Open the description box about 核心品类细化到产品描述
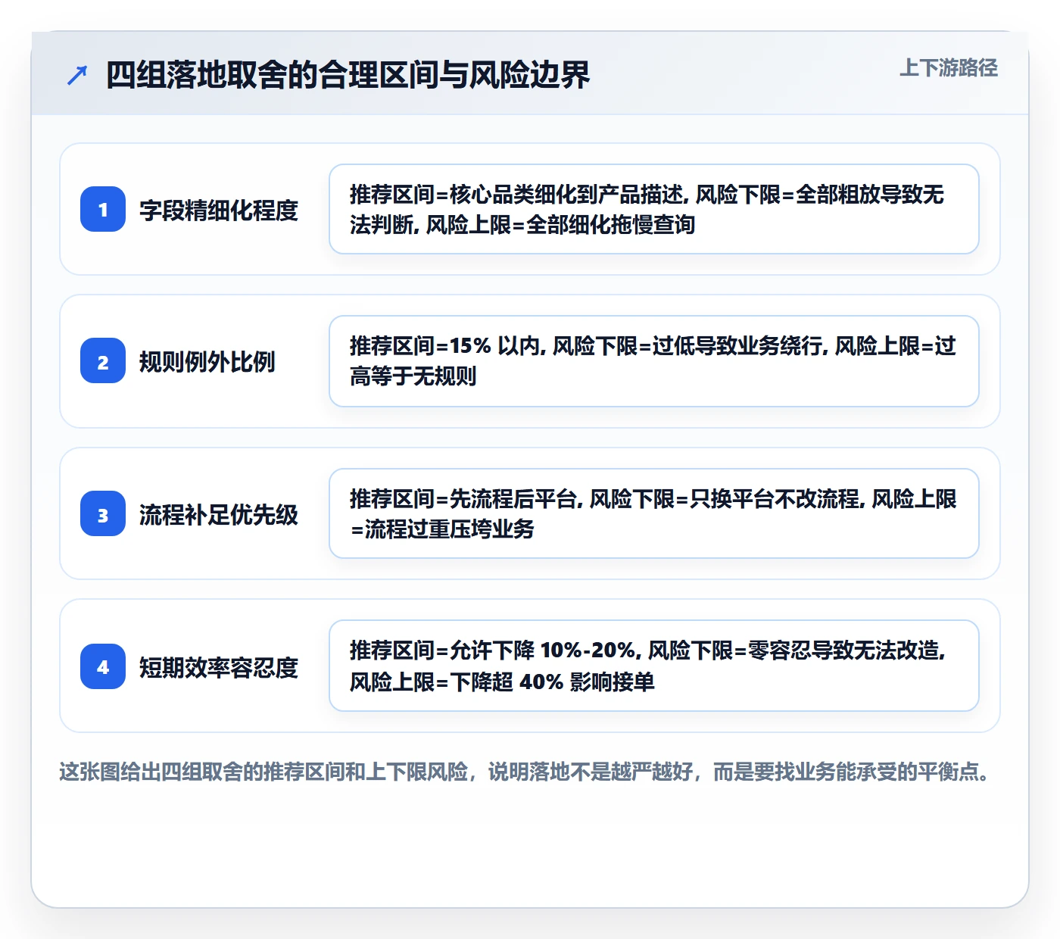Image resolution: width=1060 pixels, height=939 pixels. [x=654, y=209]
